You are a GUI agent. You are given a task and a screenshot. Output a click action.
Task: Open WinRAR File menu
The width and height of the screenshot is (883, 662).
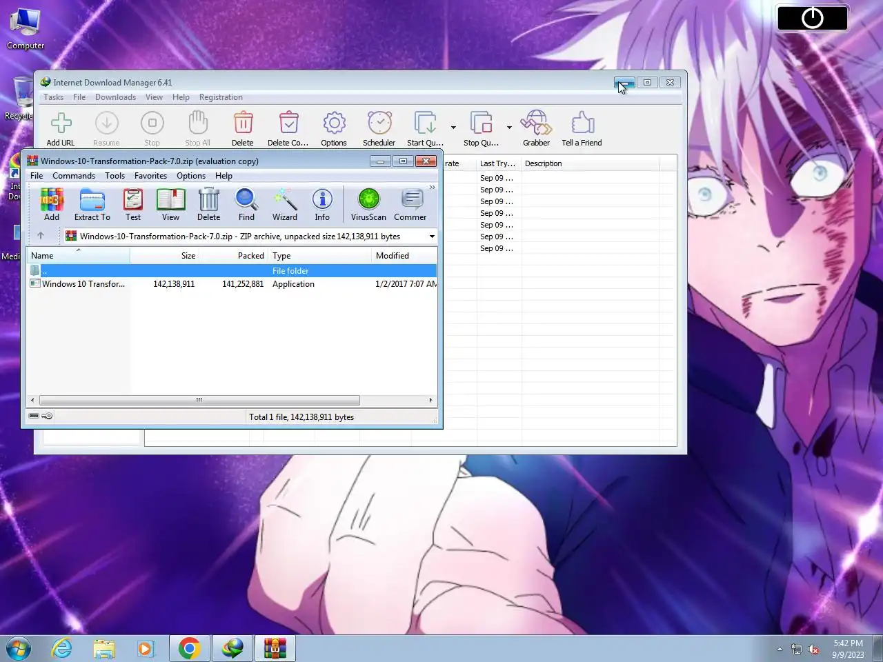click(37, 176)
